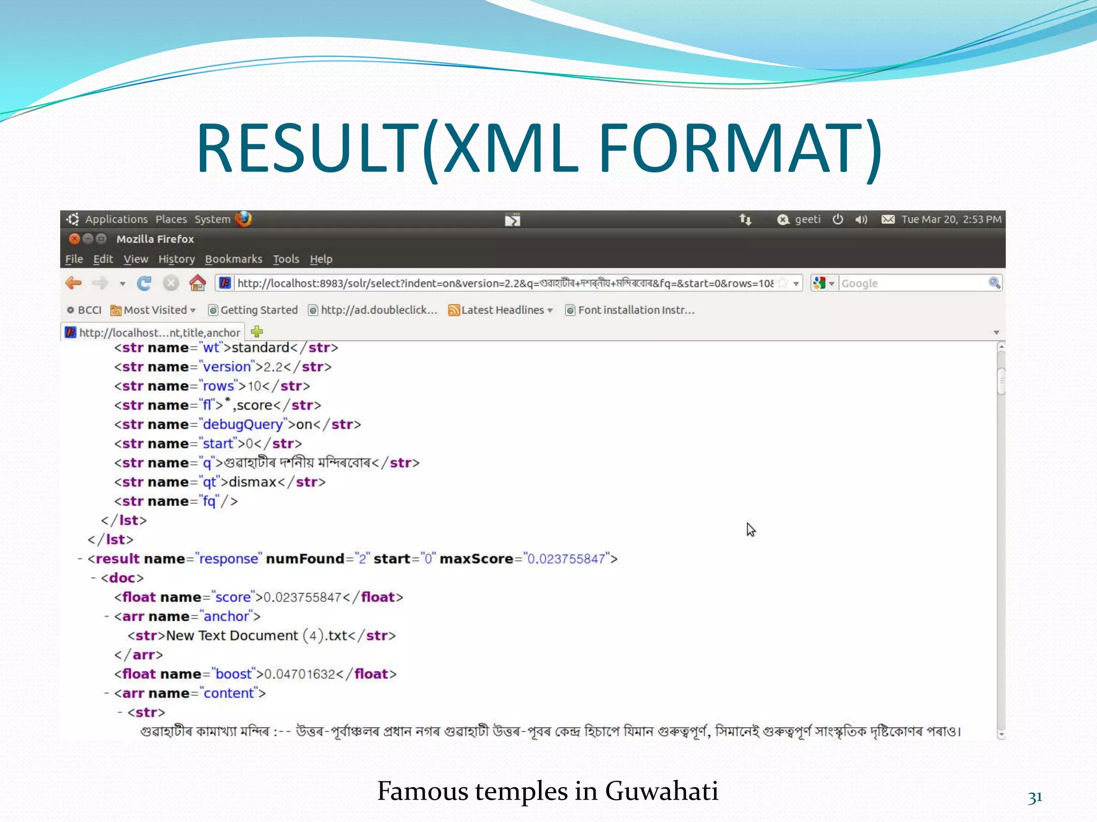The image size is (1097, 822).
Task: Click the power session icon
Action: pyautogui.click(x=838, y=219)
